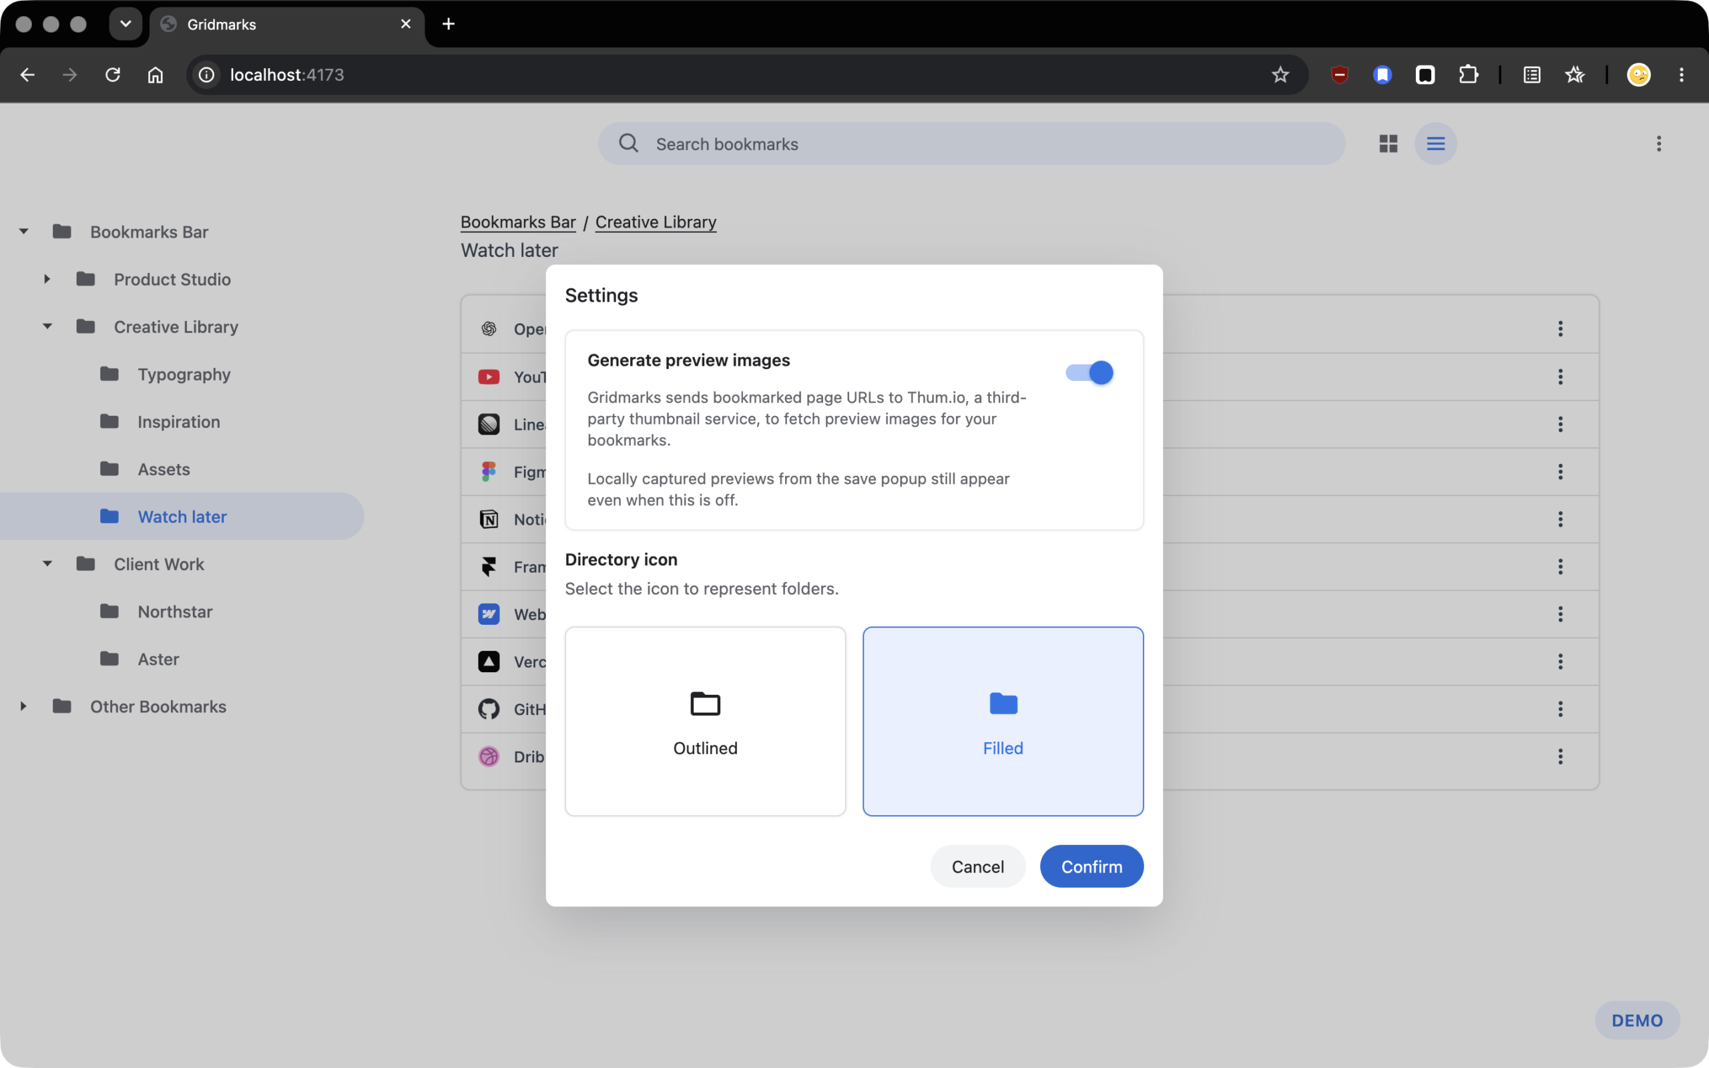Image resolution: width=1709 pixels, height=1068 pixels.
Task: Open the Chrome profile avatar
Action: pos(1638,75)
